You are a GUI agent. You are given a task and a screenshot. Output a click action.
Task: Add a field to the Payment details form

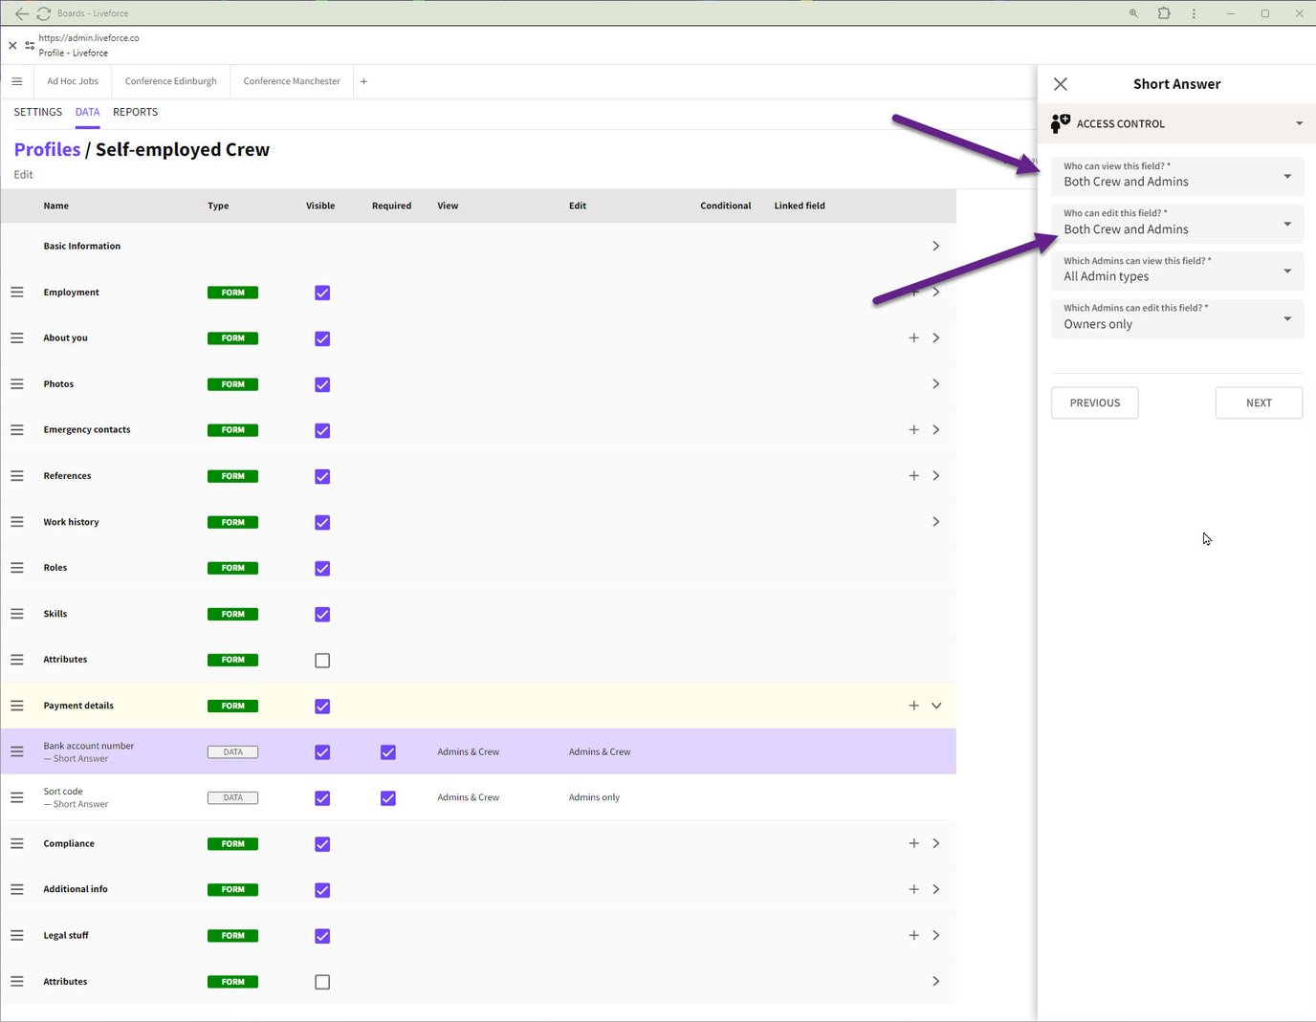913,706
